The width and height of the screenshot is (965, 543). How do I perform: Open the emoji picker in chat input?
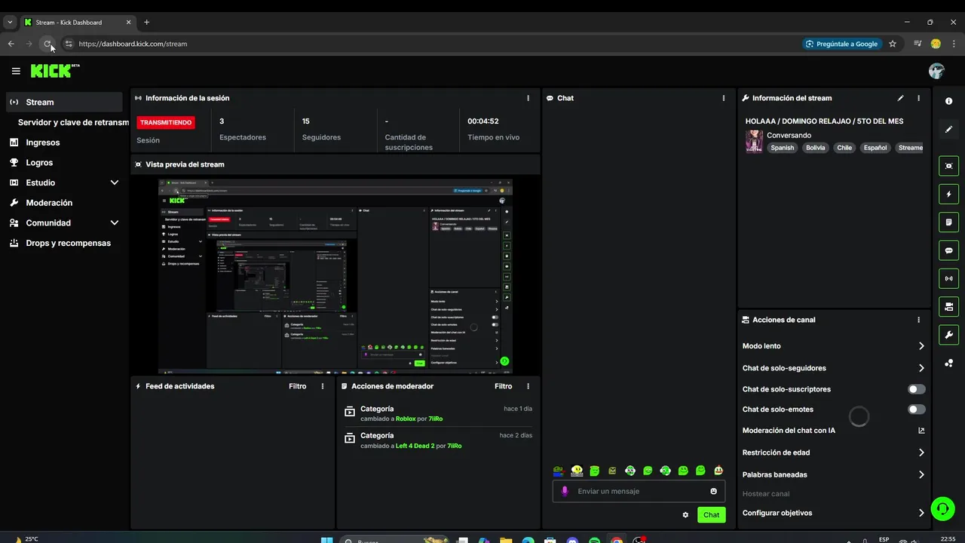coord(713,492)
